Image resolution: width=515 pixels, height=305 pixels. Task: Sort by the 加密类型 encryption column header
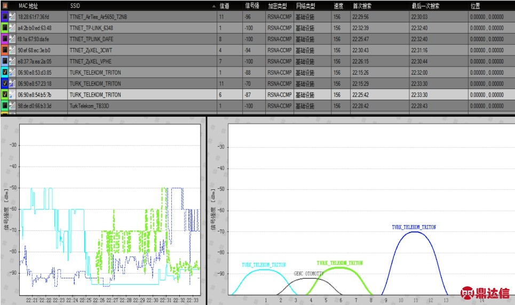pyautogui.click(x=278, y=5)
